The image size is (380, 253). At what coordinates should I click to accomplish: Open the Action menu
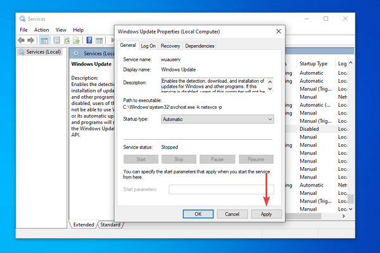pos(41,30)
